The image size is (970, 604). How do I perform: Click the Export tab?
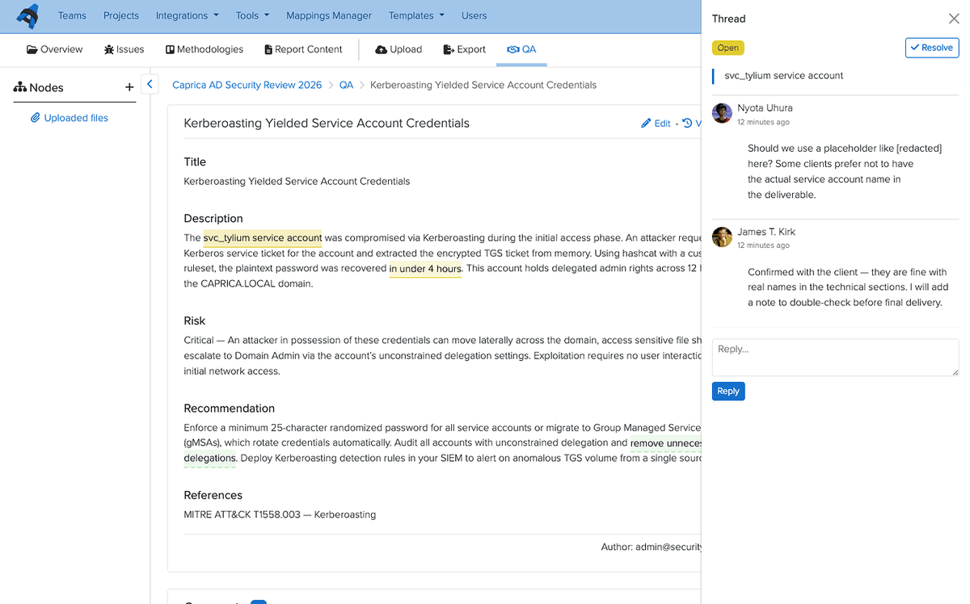(x=465, y=49)
